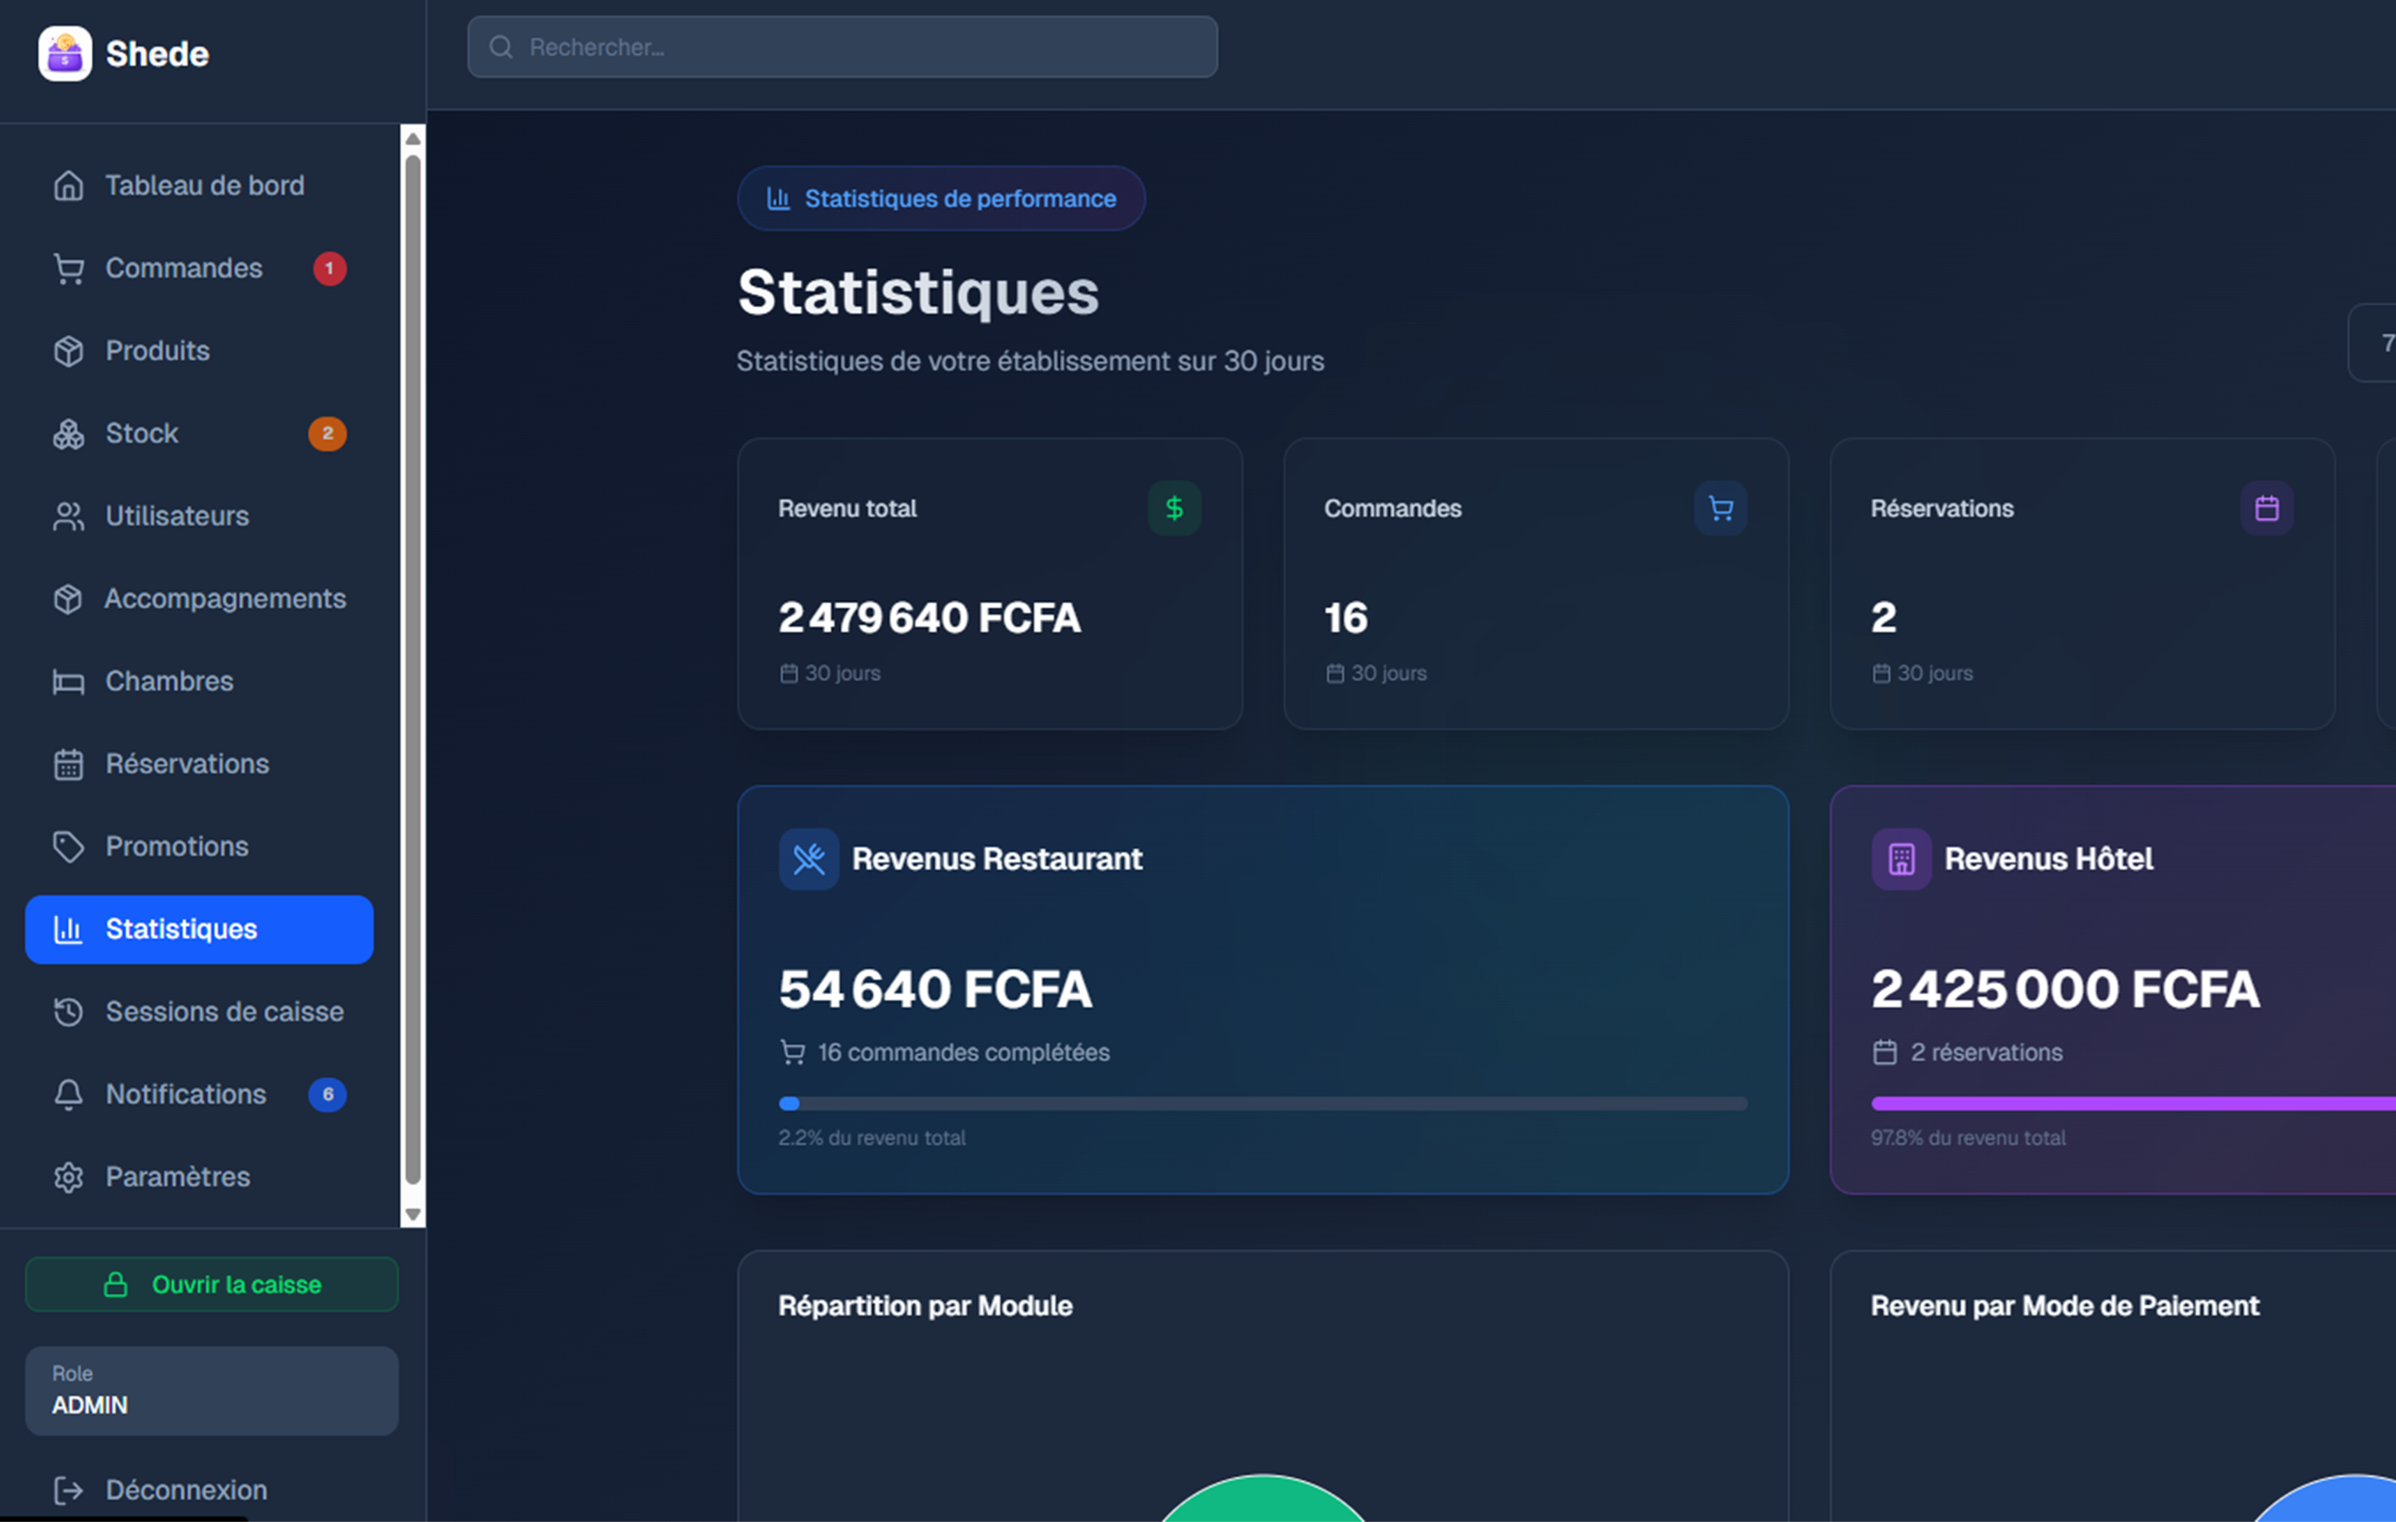Click the Ouvrir la caisse button

[212, 1284]
